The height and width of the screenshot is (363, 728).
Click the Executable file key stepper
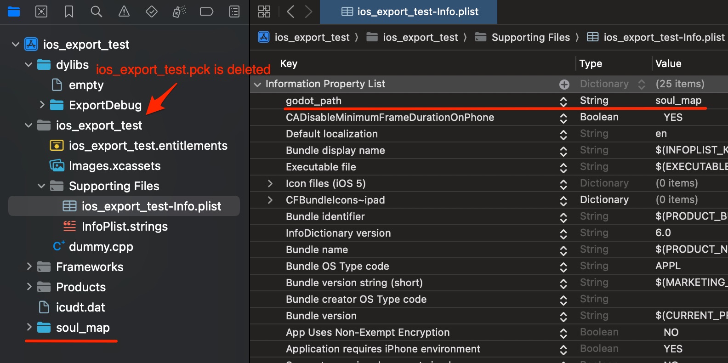tap(563, 168)
